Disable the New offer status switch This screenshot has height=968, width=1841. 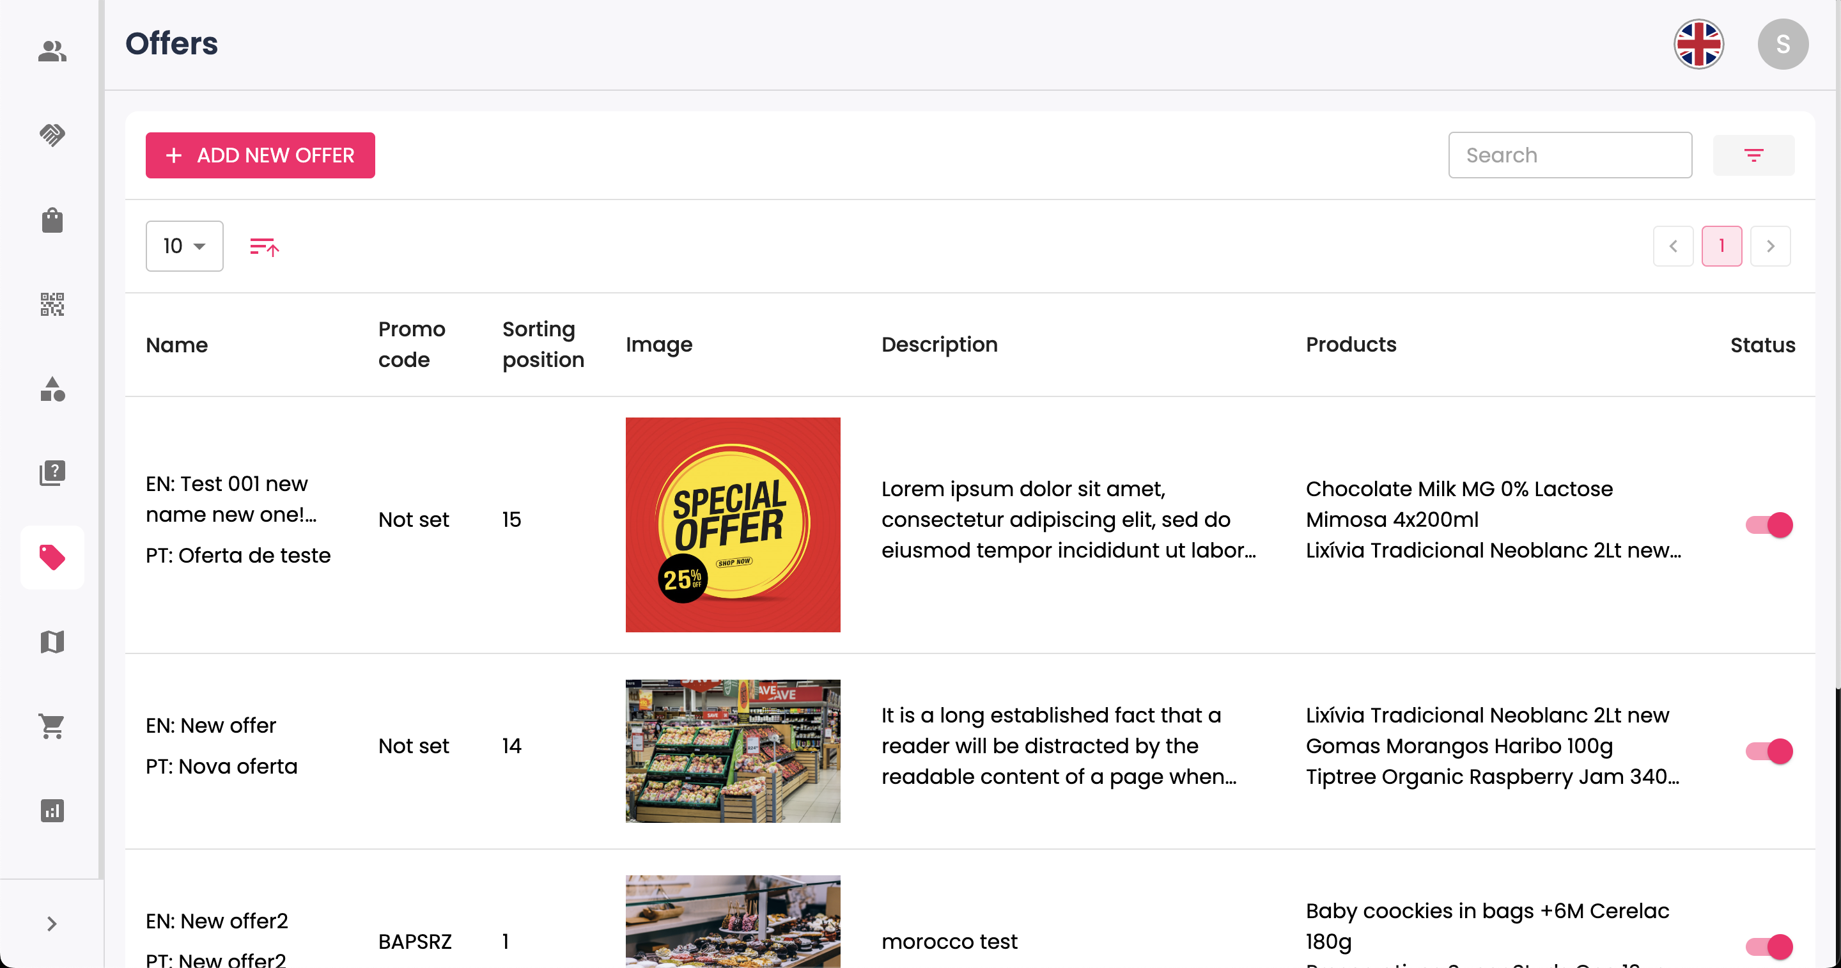(1769, 751)
